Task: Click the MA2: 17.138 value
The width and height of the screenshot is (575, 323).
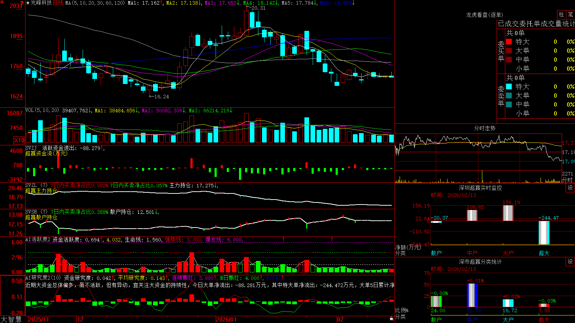Action: (182, 3)
